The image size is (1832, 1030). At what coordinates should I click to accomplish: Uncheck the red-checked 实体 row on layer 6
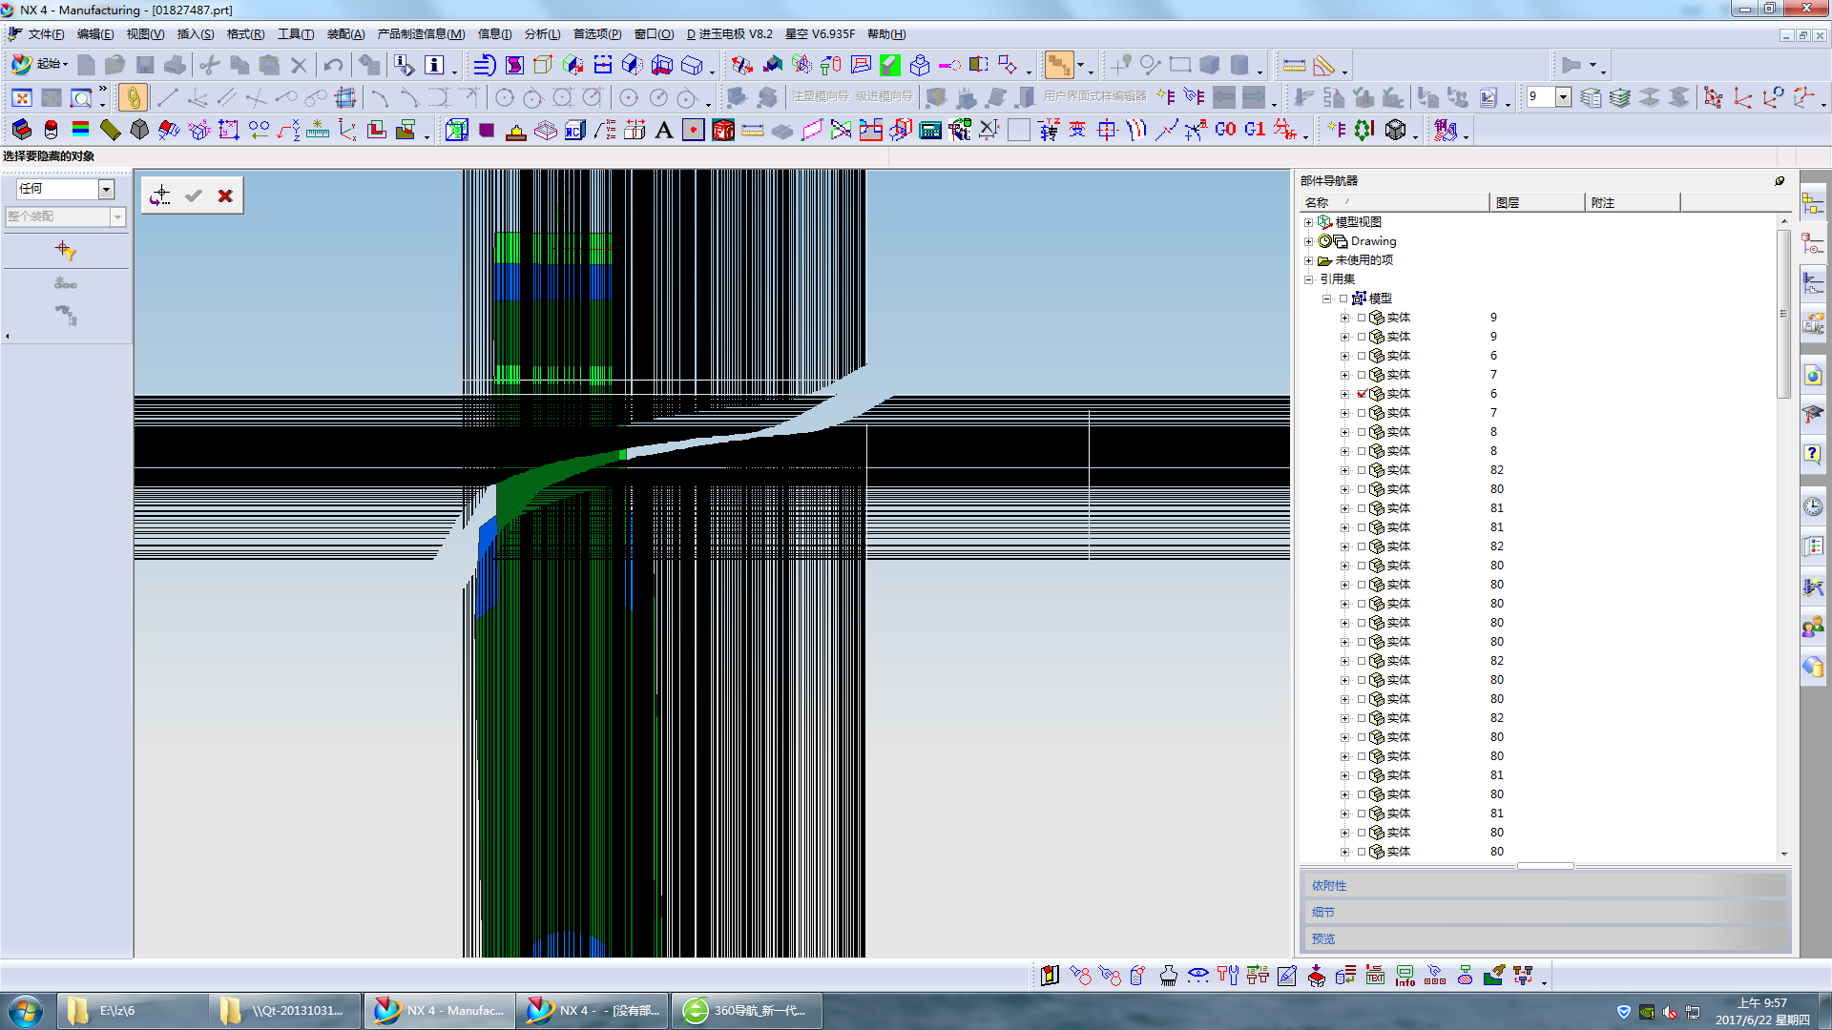click(x=1362, y=394)
